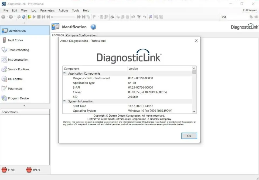Screen dimensions: 259x180
Task: Collapse the System Information group
Action: pos(64,101)
